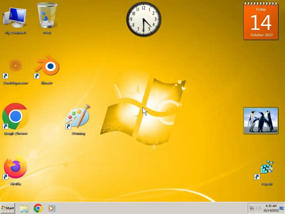Screen dimensions: 285x214
Task: Open the file explorer from taskbar
Action: point(24,208)
